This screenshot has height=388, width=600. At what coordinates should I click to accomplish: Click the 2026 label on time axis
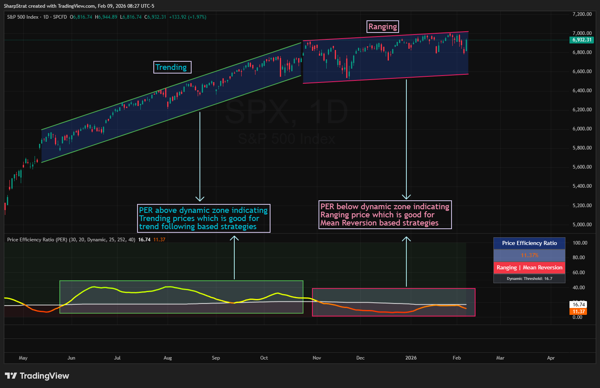pos(411,358)
